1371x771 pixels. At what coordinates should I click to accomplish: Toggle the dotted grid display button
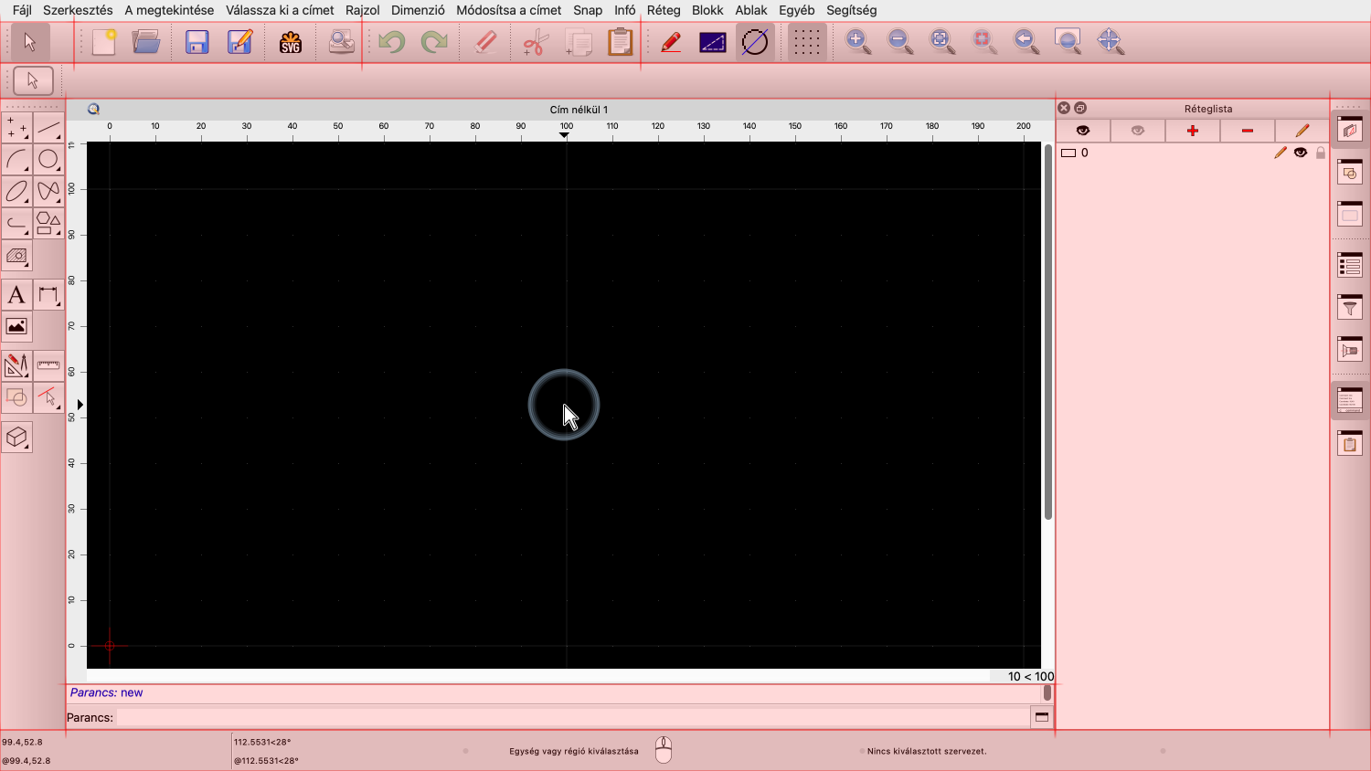[805, 42]
